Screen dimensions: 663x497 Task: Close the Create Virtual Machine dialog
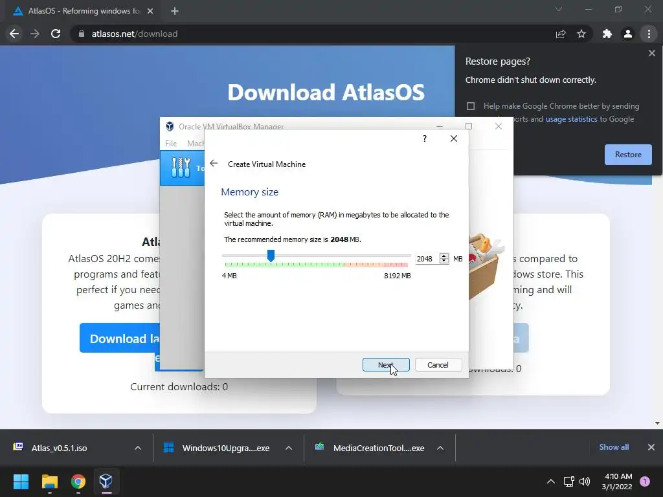point(454,138)
